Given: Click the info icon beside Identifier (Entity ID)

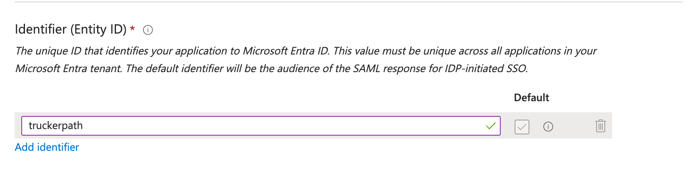Looking at the screenshot, I should (148, 30).
